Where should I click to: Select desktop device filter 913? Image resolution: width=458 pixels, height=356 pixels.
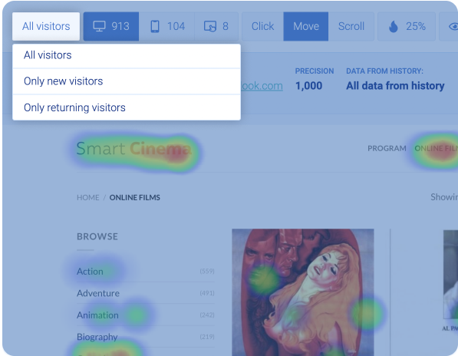(111, 26)
